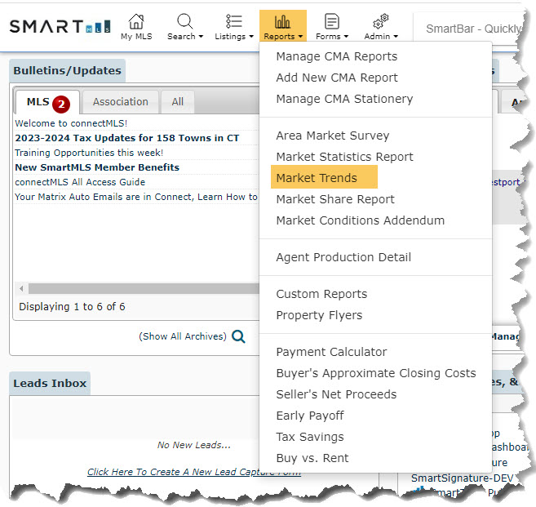
Task: Open 2023-2024 Tax Updates bulletin
Action: tap(127, 138)
